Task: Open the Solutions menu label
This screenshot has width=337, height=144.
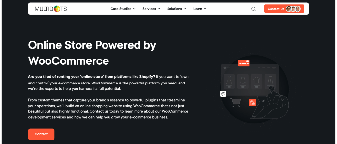Action: point(174,9)
